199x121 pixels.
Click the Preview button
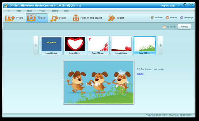tap(184, 27)
